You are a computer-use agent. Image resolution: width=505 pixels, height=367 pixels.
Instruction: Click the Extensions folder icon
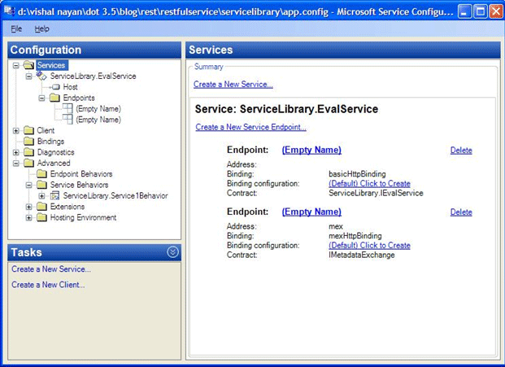[x=41, y=207]
